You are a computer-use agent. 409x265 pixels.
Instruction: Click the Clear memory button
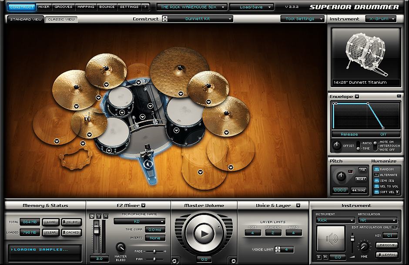pyautogui.click(x=51, y=232)
